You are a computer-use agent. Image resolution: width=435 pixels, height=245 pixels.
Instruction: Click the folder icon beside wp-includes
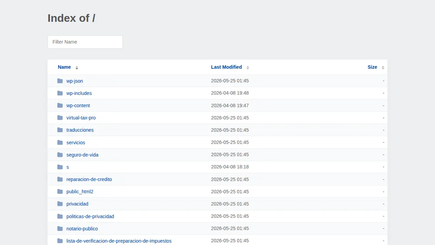coord(60,93)
